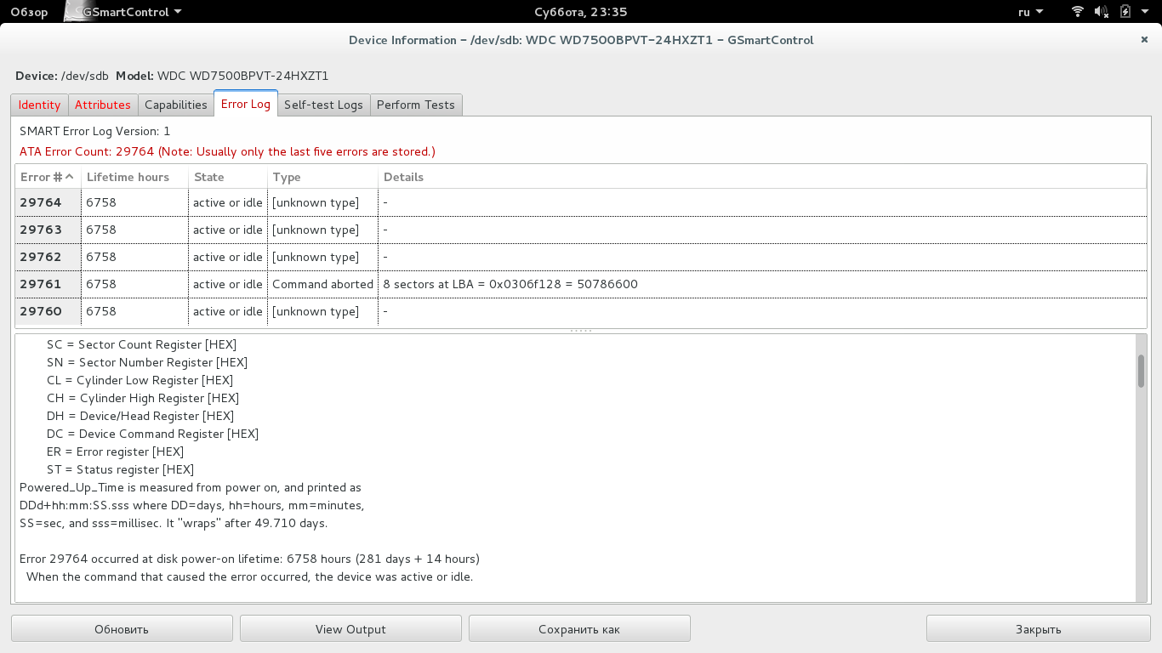Viewport: 1162px width, 653px height.
Task: Click the 'When the command that caused the error' line
Action: pos(249,576)
